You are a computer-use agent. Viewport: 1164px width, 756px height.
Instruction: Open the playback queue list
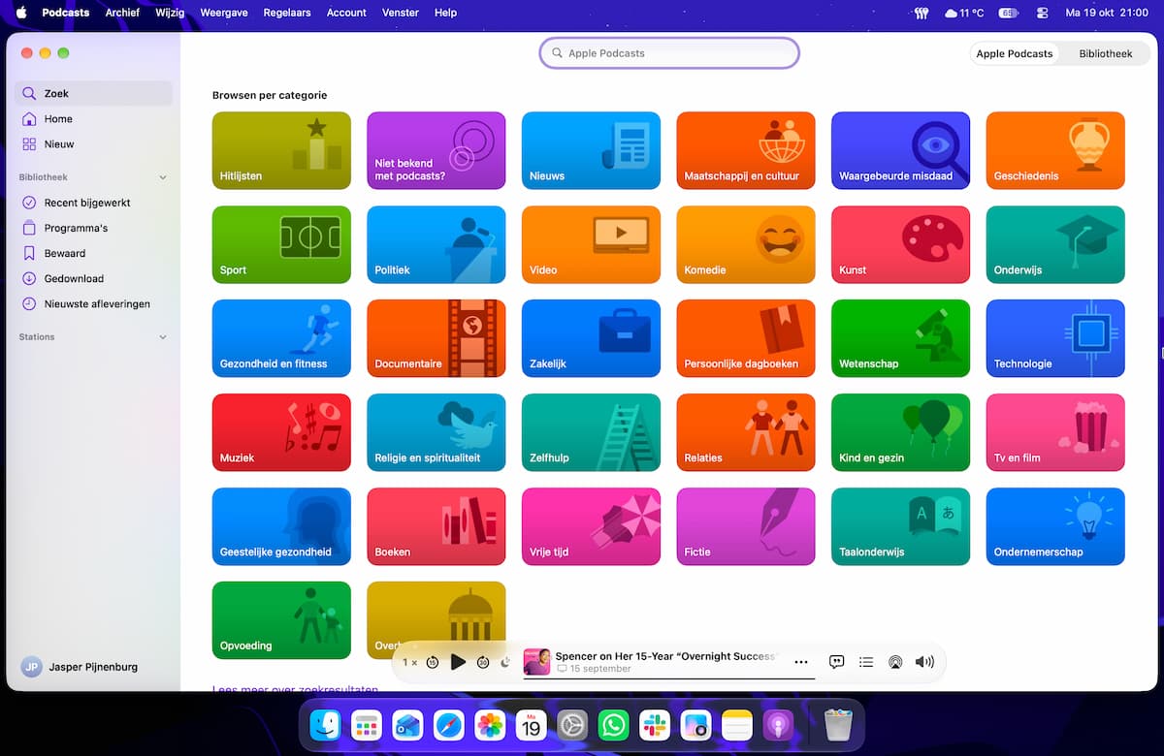click(x=866, y=662)
